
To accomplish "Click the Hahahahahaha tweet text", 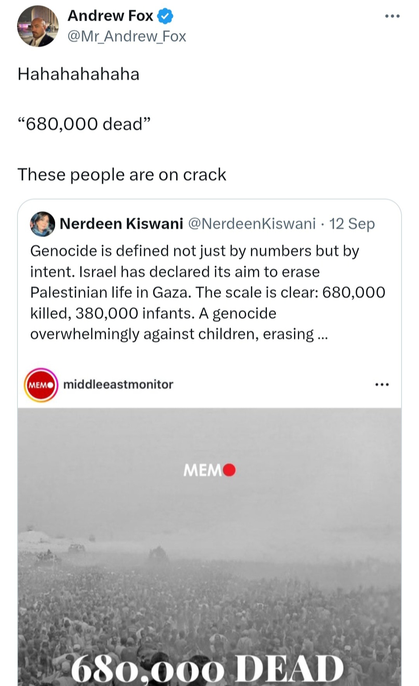I will pos(78,74).
